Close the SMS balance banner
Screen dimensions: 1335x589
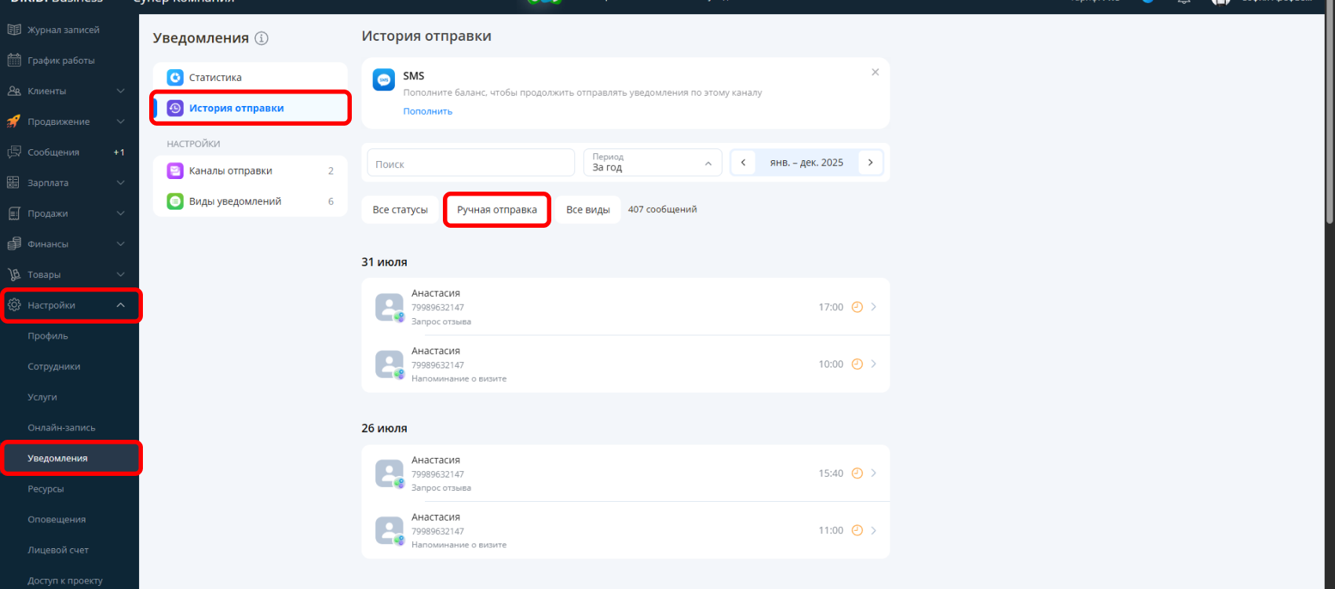[x=875, y=72]
